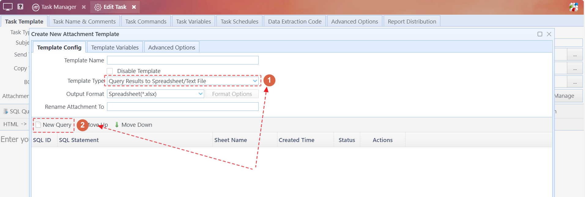Open Task Commands tab
The height and width of the screenshot is (197, 585).
pos(146,21)
